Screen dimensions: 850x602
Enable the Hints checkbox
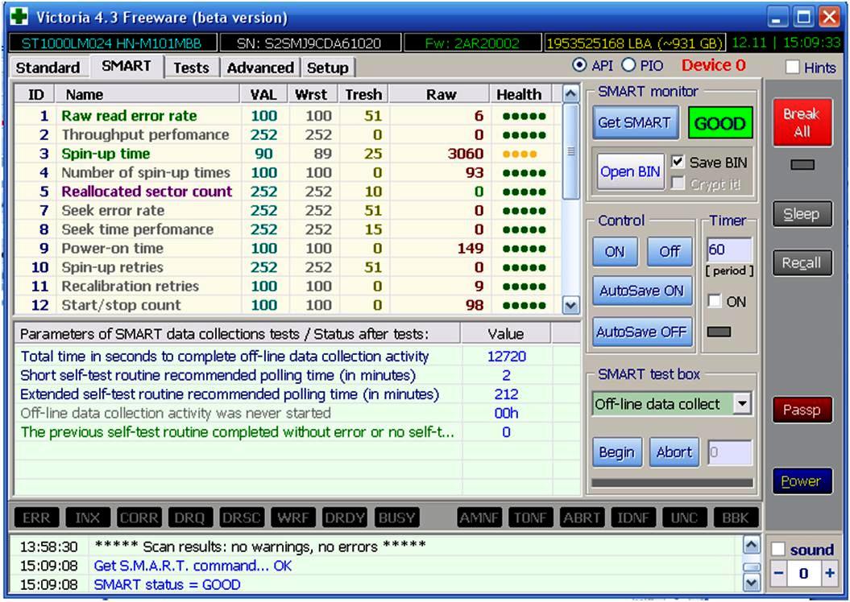click(793, 67)
